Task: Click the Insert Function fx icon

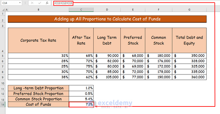Action: tap(47, 3)
